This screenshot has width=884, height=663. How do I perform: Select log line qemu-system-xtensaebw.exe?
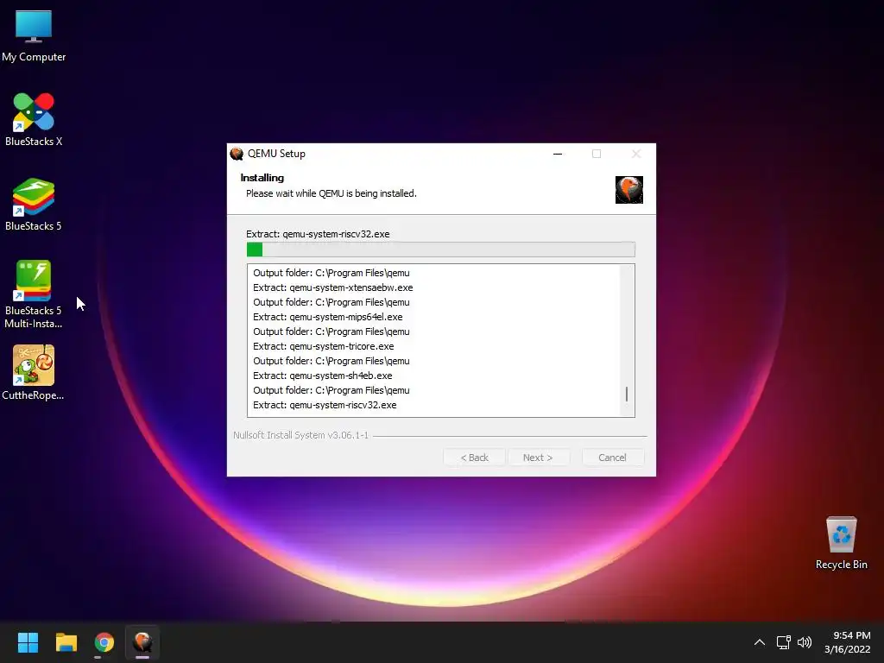332,287
